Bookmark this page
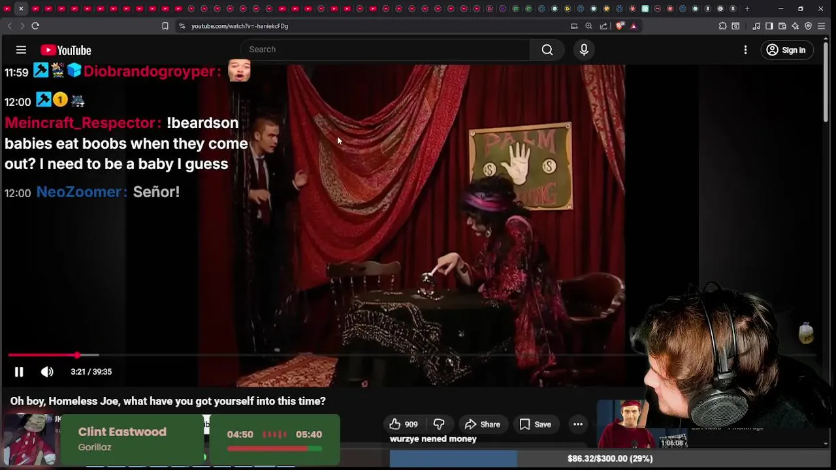The image size is (836, 470). [165, 26]
